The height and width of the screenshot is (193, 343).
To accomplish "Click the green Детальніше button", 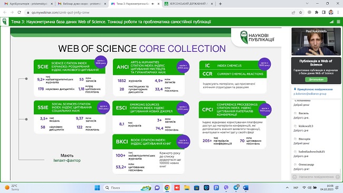I will [x=316, y=79].
